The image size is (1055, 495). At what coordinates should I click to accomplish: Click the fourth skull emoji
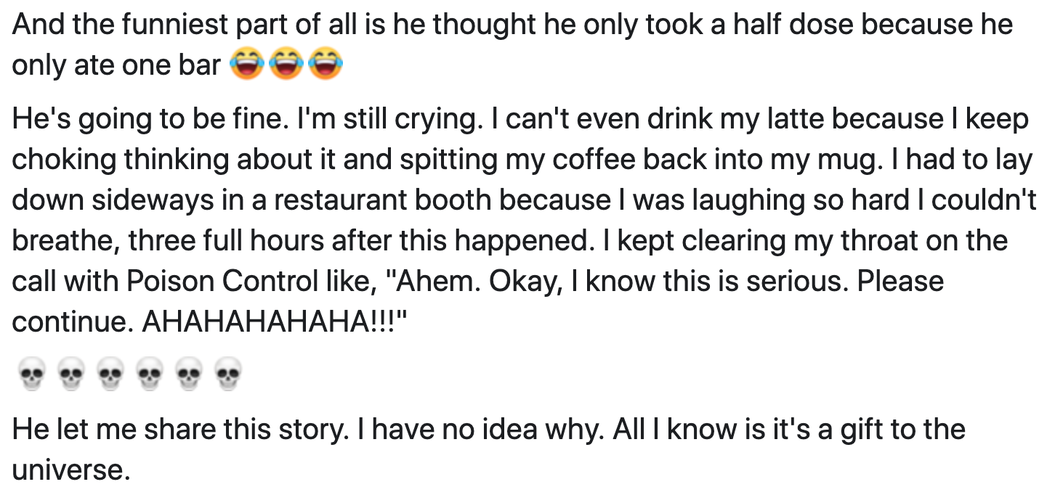(x=150, y=376)
